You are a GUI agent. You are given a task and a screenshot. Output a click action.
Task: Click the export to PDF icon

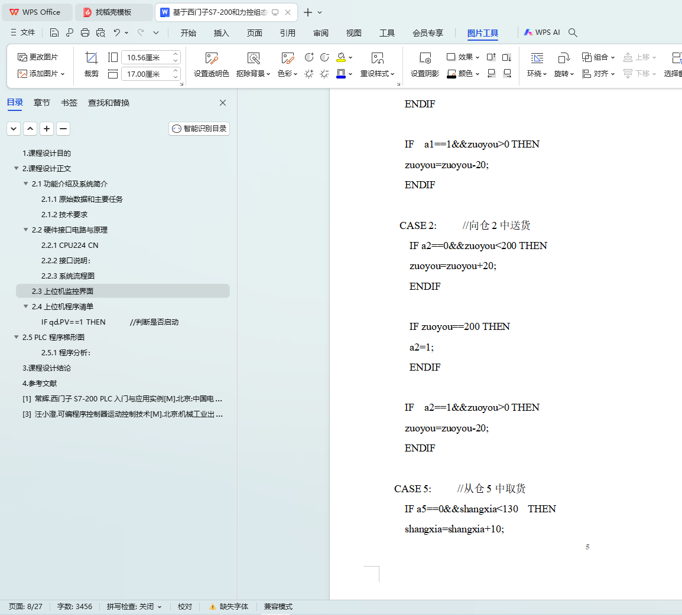click(x=70, y=32)
